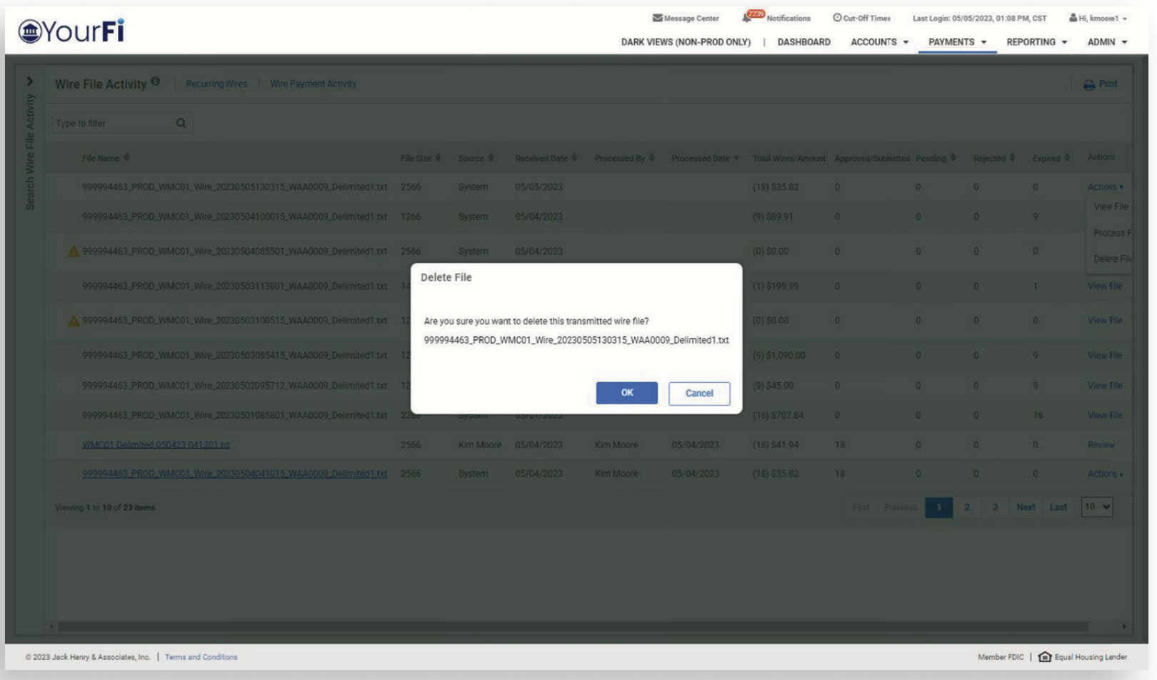Switch to the Recurring Wires tab
1157x680 pixels.
[x=216, y=84]
